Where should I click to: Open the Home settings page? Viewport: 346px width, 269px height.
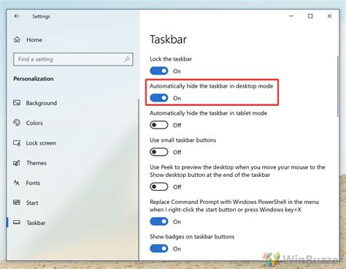point(34,39)
